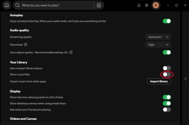Expand the collapsed right side panel arrow
This screenshot has width=189, height=125.
186,79
